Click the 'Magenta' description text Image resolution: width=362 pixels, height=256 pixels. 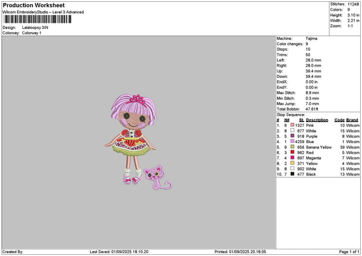coord(314,158)
